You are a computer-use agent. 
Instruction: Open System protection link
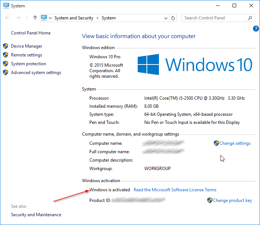pyautogui.click(x=29, y=64)
